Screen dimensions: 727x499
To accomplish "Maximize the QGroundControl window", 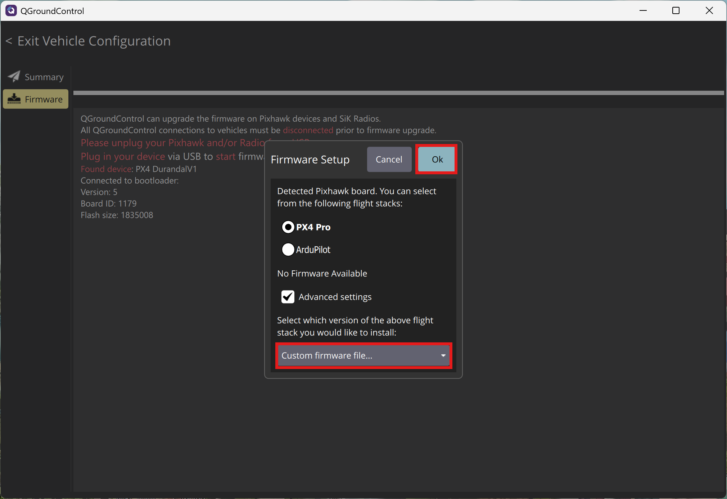I will (676, 11).
